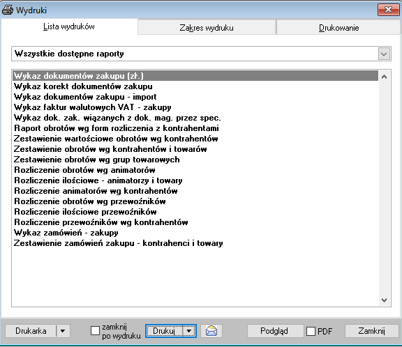Select Zestawienie obrotów wg grup towarowych

(x=96, y=160)
